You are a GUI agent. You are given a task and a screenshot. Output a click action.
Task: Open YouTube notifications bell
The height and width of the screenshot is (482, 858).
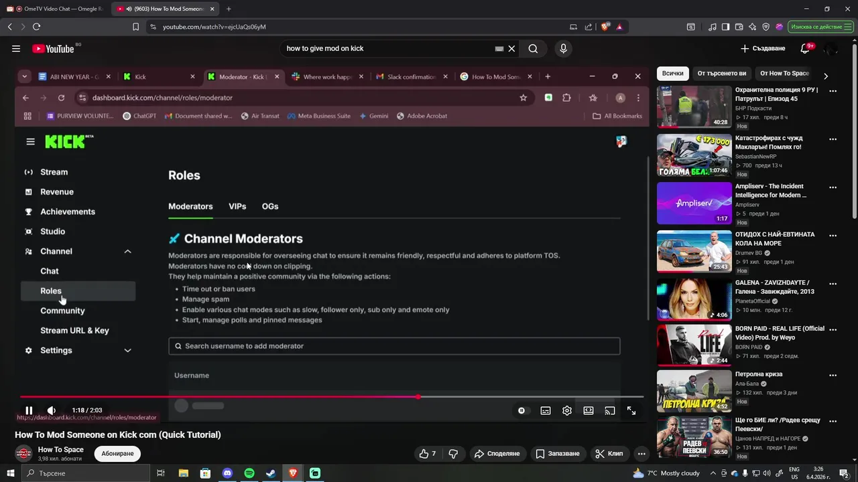point(806,48)
